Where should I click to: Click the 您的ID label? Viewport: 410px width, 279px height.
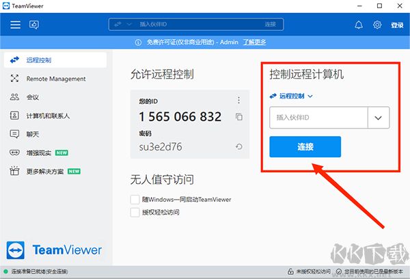click(x=148, y=101)
